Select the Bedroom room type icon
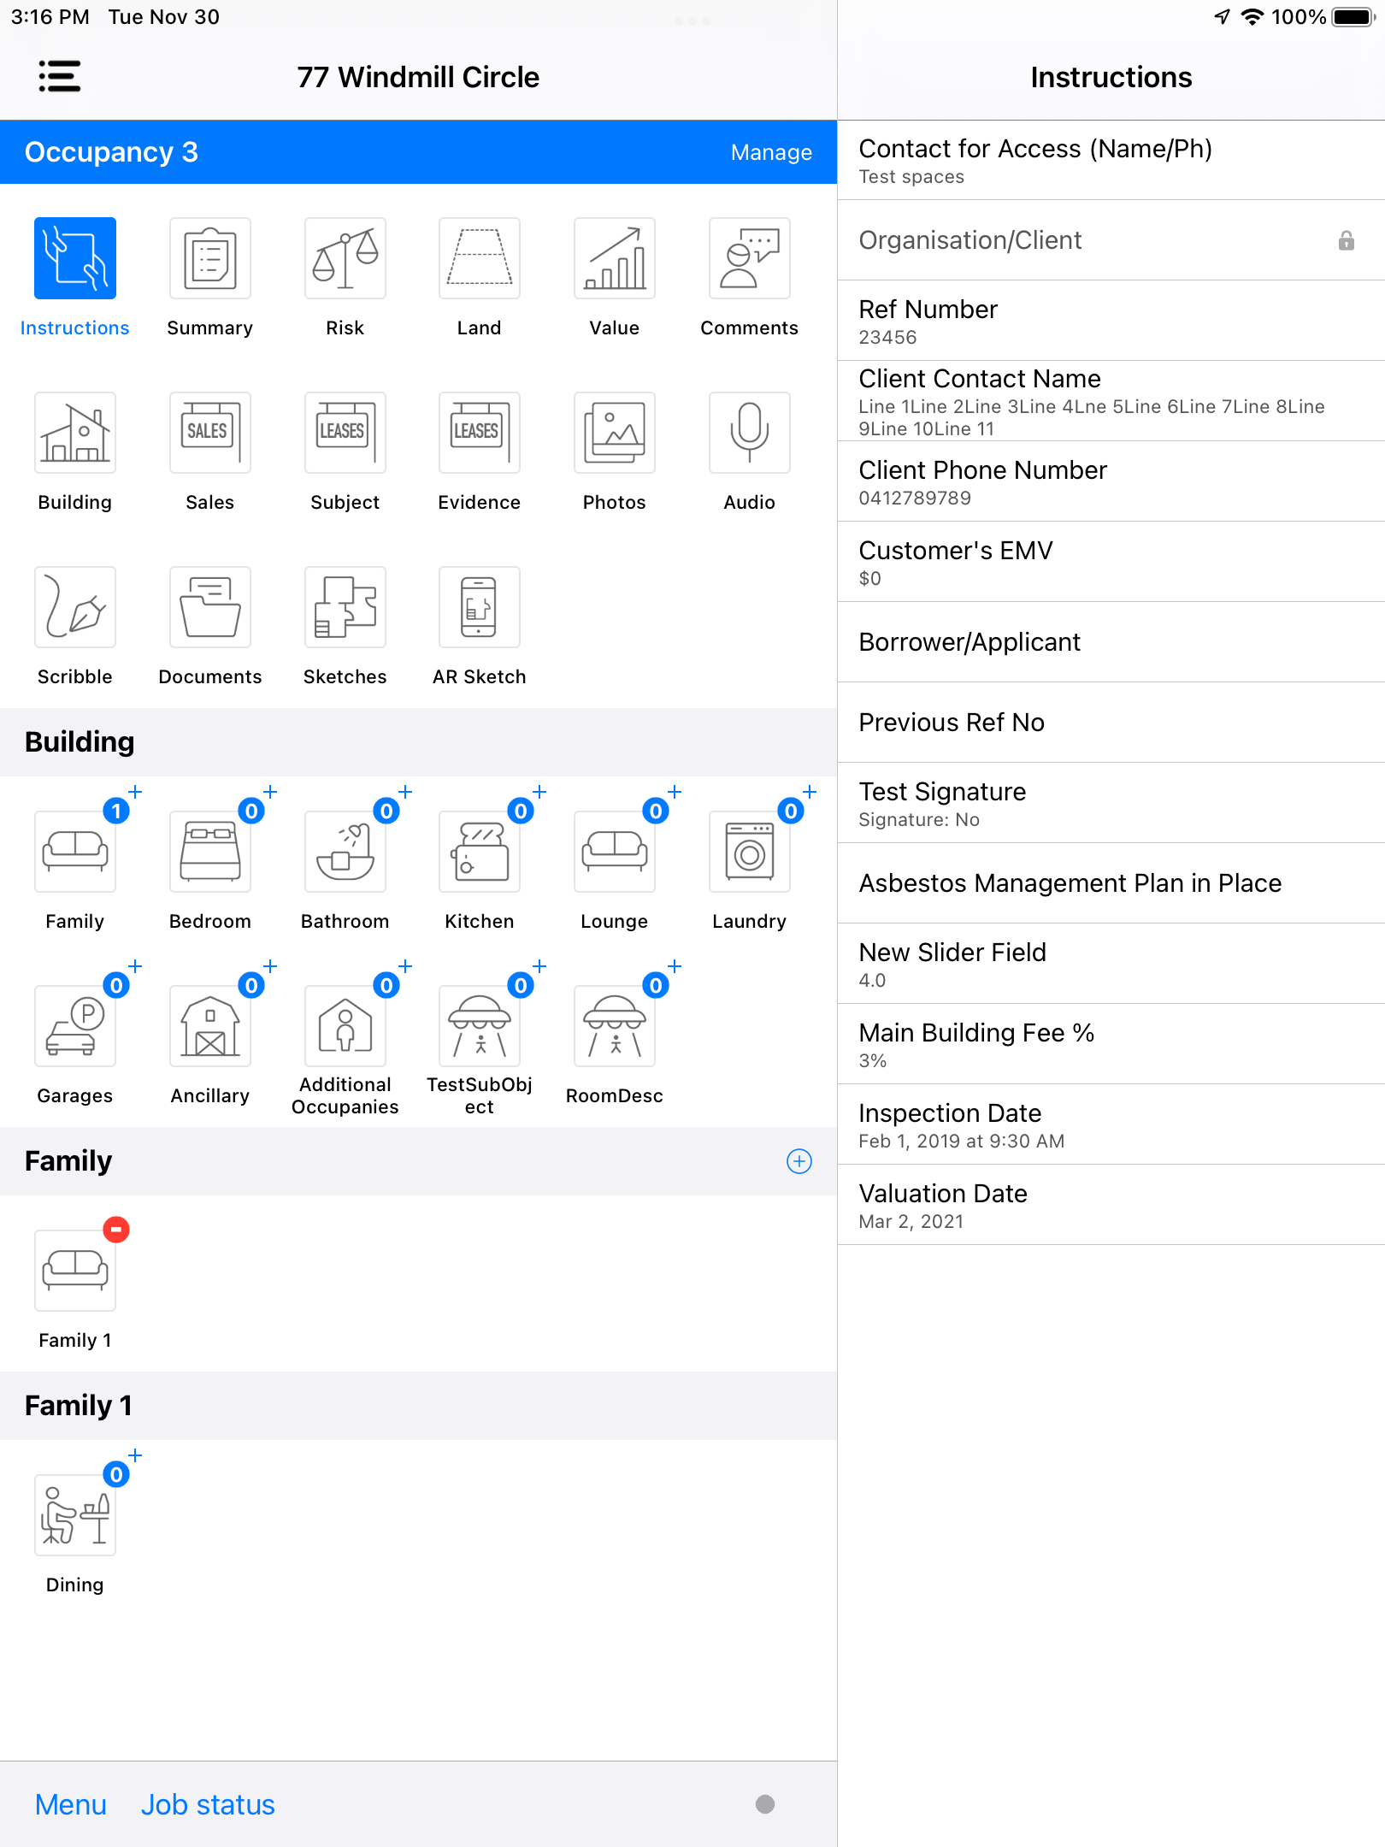This screenshot has width=1385, height=1847. (x=210, y=852)
